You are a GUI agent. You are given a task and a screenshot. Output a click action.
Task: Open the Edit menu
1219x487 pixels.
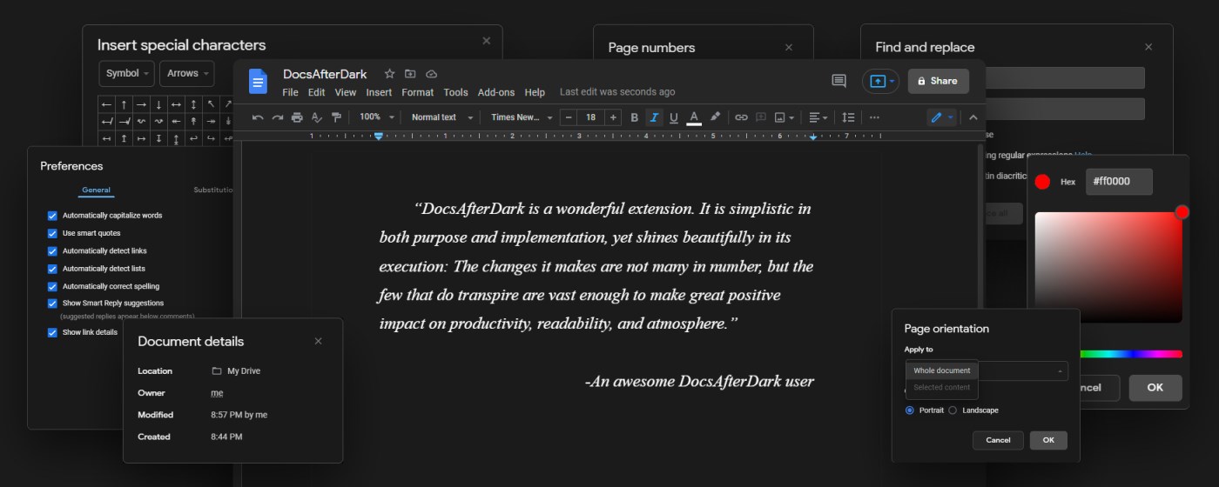coord(316,92)
